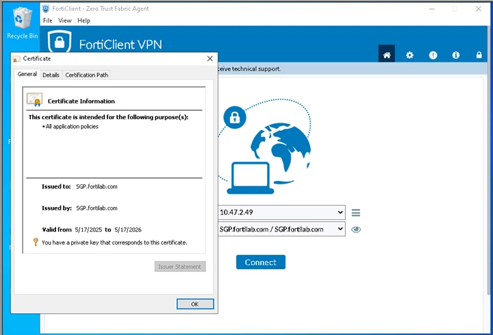Click the private key correspondence message
Screen dimensions: 493x335
[x=114, y=243]
